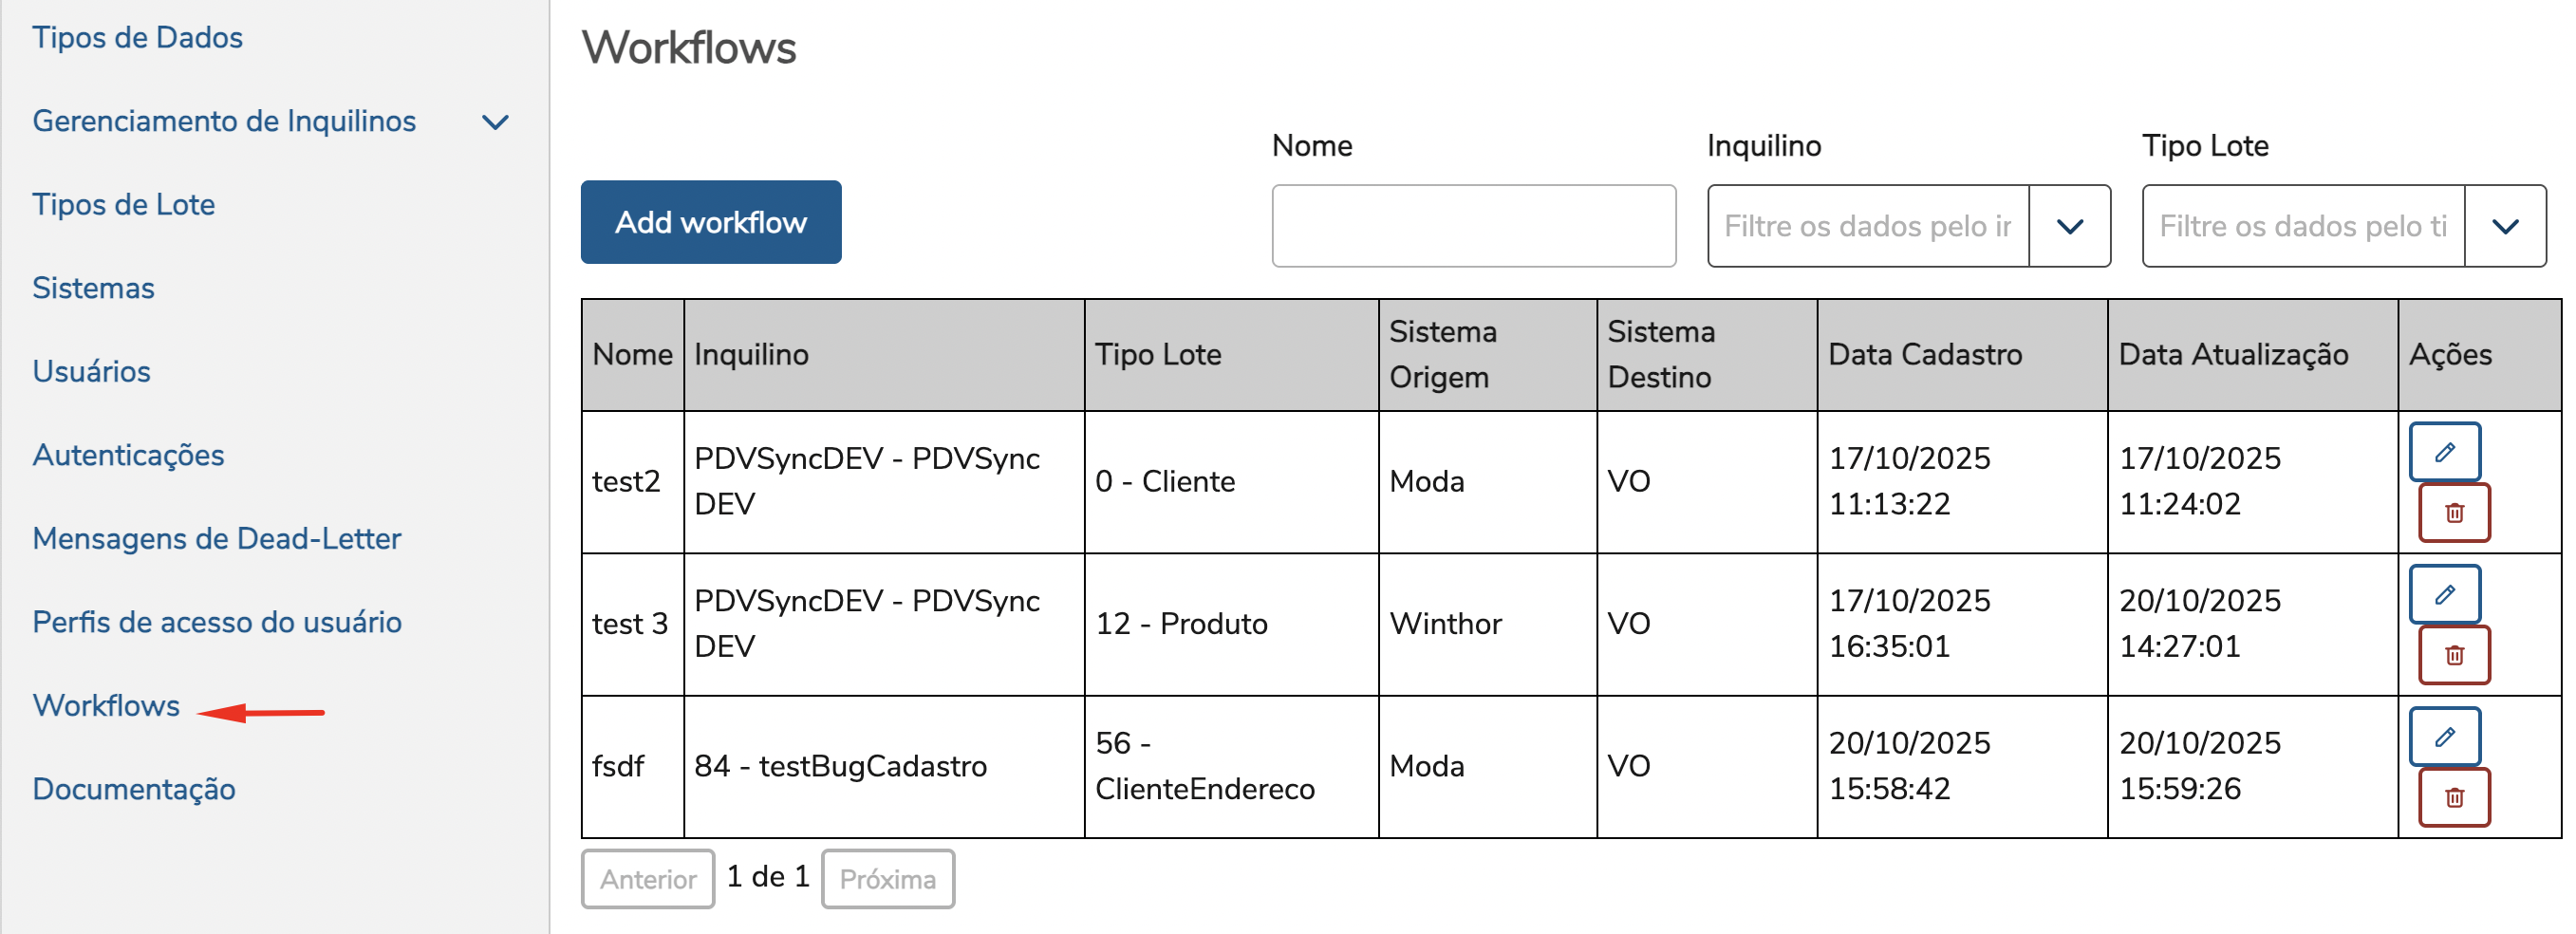Click the Add workflow button
Viewport: 2576px width, 934px height.
tap(710, 222)
